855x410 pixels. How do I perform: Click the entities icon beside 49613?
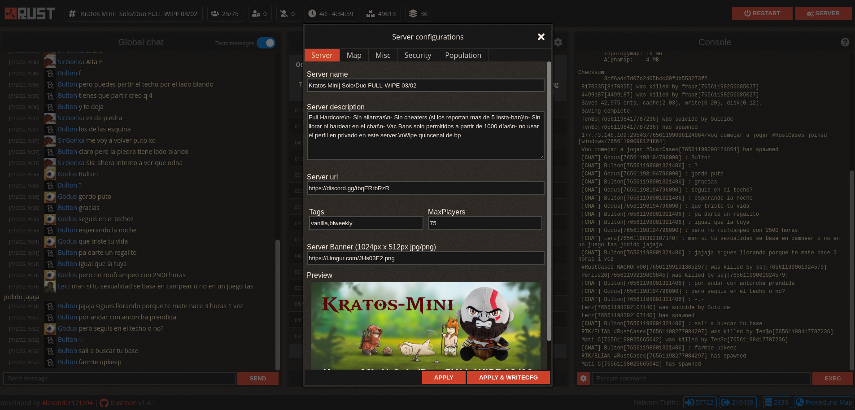371,14
